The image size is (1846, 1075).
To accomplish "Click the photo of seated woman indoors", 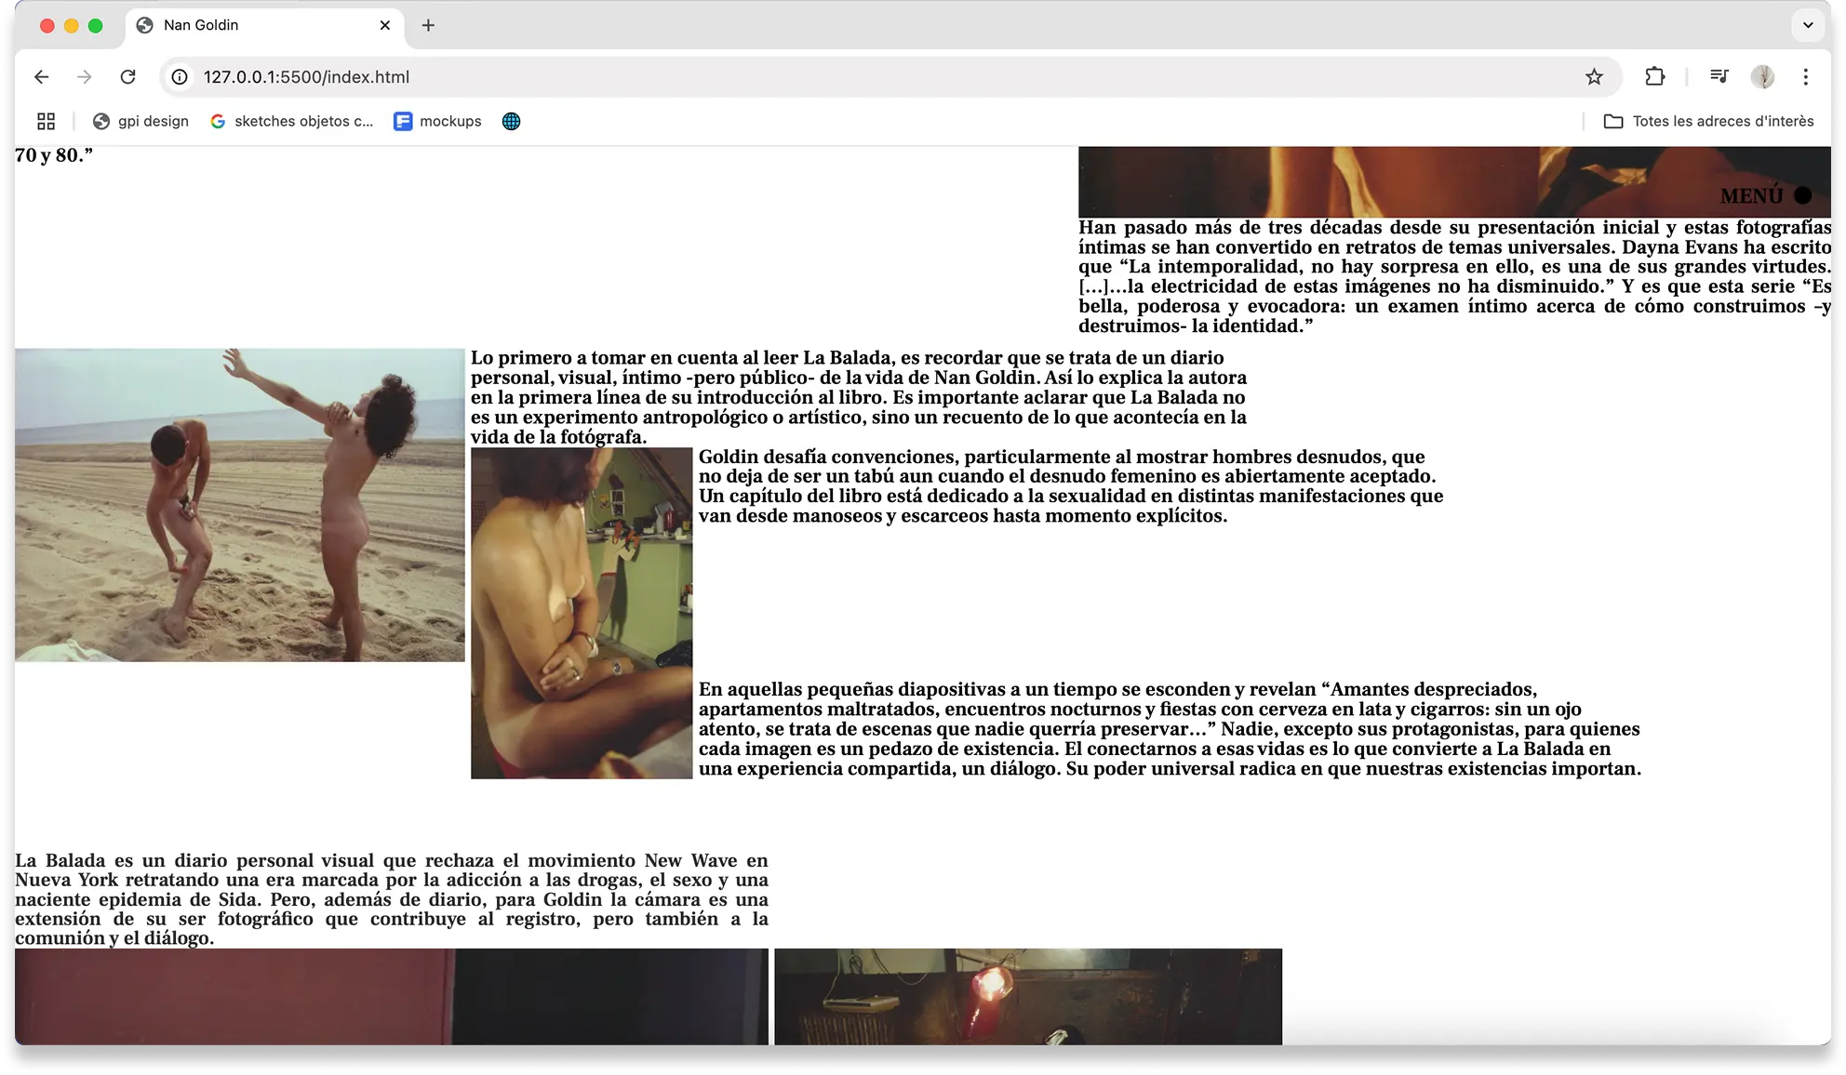I will (582, 613).
